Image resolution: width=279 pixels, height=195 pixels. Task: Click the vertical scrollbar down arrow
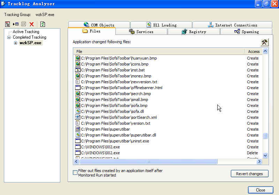[x=265, y=156]
